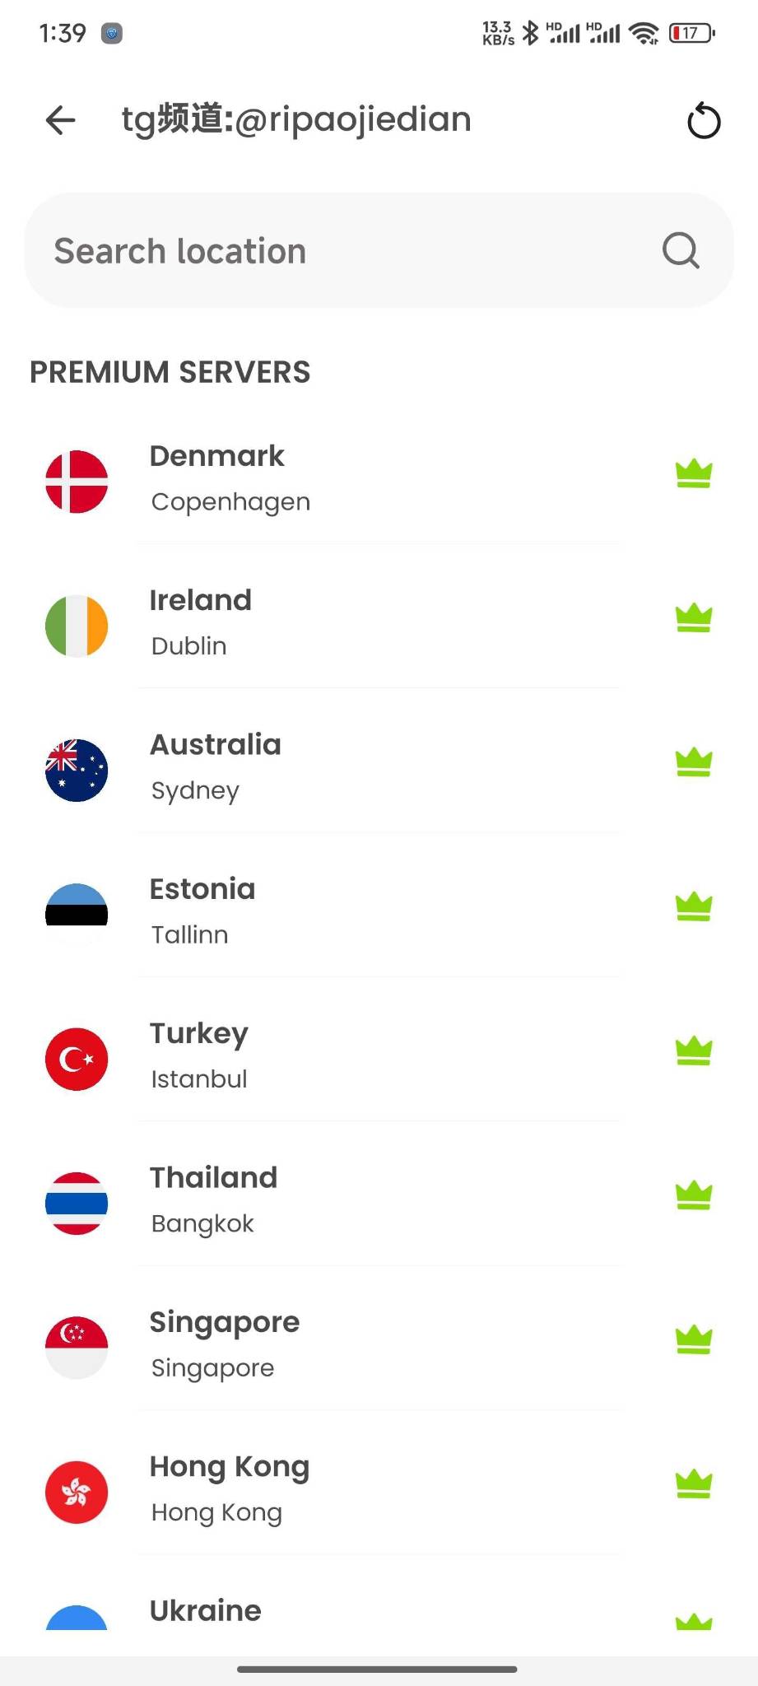Open the tg channel title text

(296, 120)
